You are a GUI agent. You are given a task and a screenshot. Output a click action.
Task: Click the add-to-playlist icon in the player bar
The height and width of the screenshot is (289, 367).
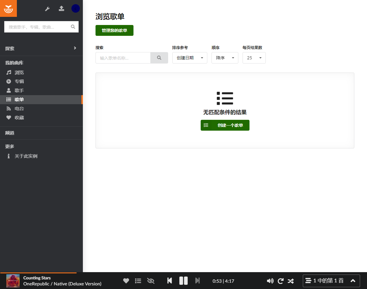pyautogui.click(x=138, y=281)
